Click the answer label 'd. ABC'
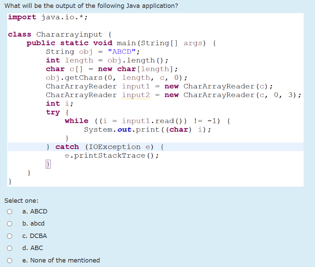This screenshot has width=315, height=267. (32, 248)
